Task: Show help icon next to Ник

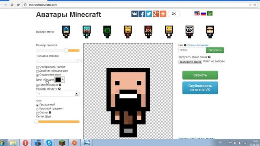Action: [x=185, y=45]
